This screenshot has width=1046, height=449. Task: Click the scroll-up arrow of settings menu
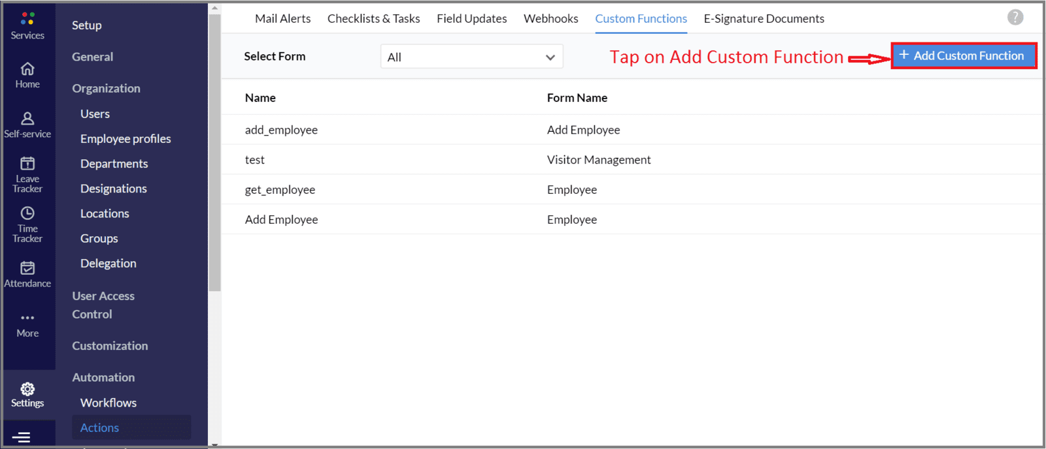click(x=214, y=8)
